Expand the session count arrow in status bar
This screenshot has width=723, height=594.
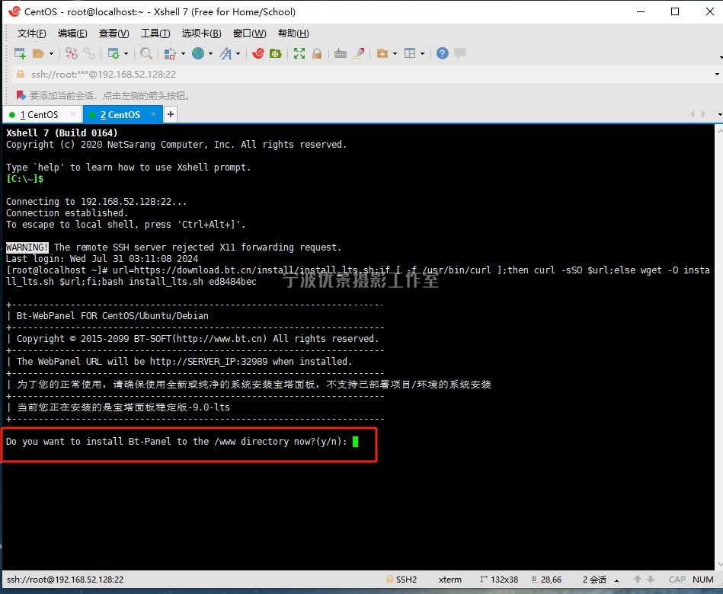pos(612,580)
